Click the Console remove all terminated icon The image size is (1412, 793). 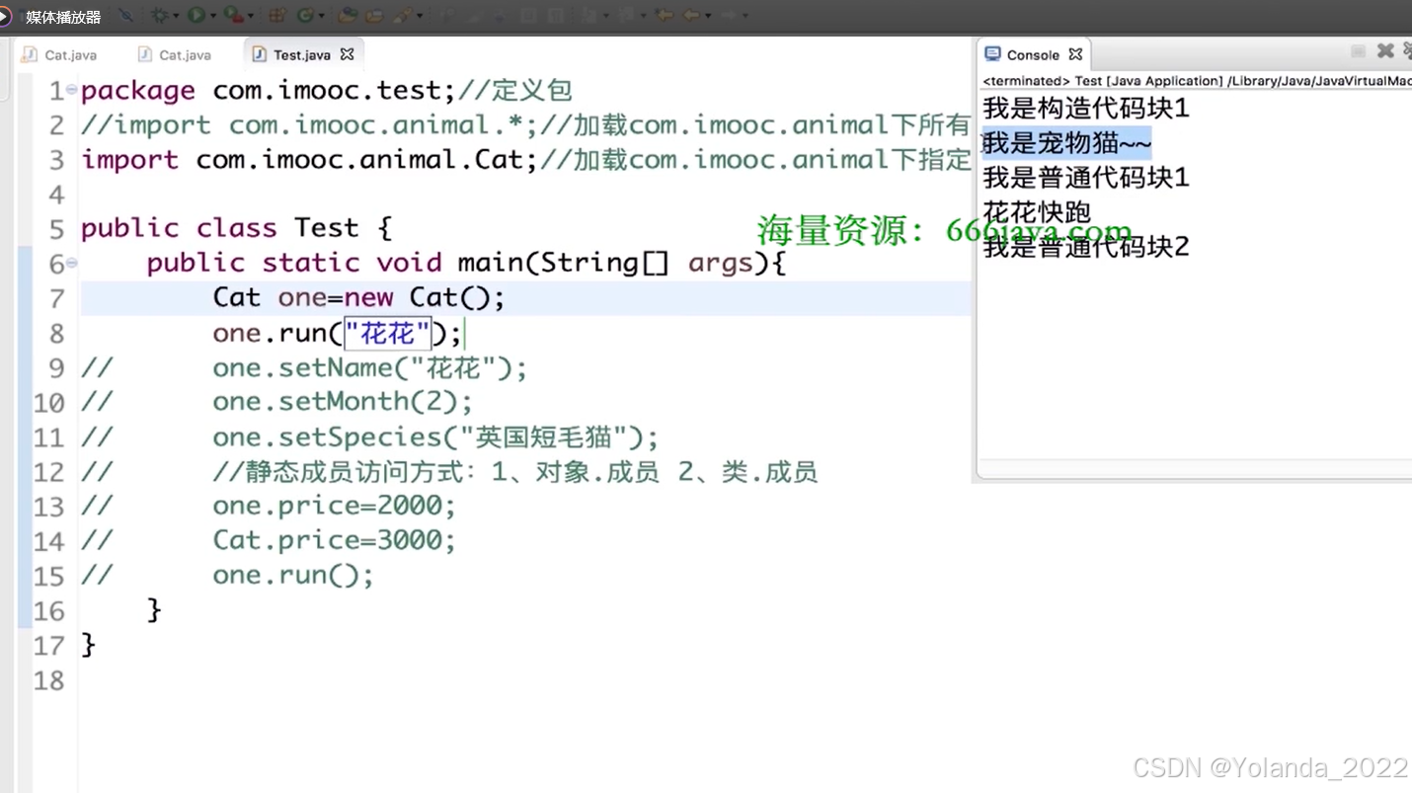(1407, 51)
